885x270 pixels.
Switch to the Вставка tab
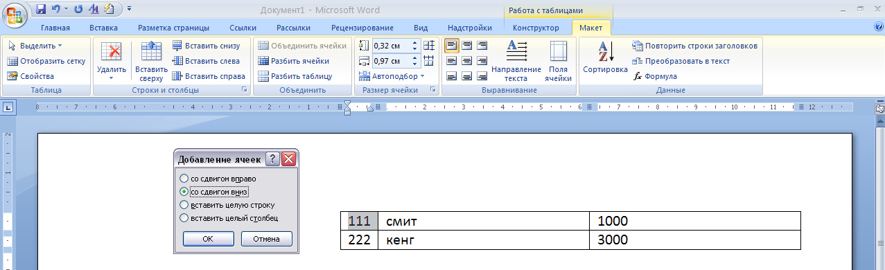(103, 28)
